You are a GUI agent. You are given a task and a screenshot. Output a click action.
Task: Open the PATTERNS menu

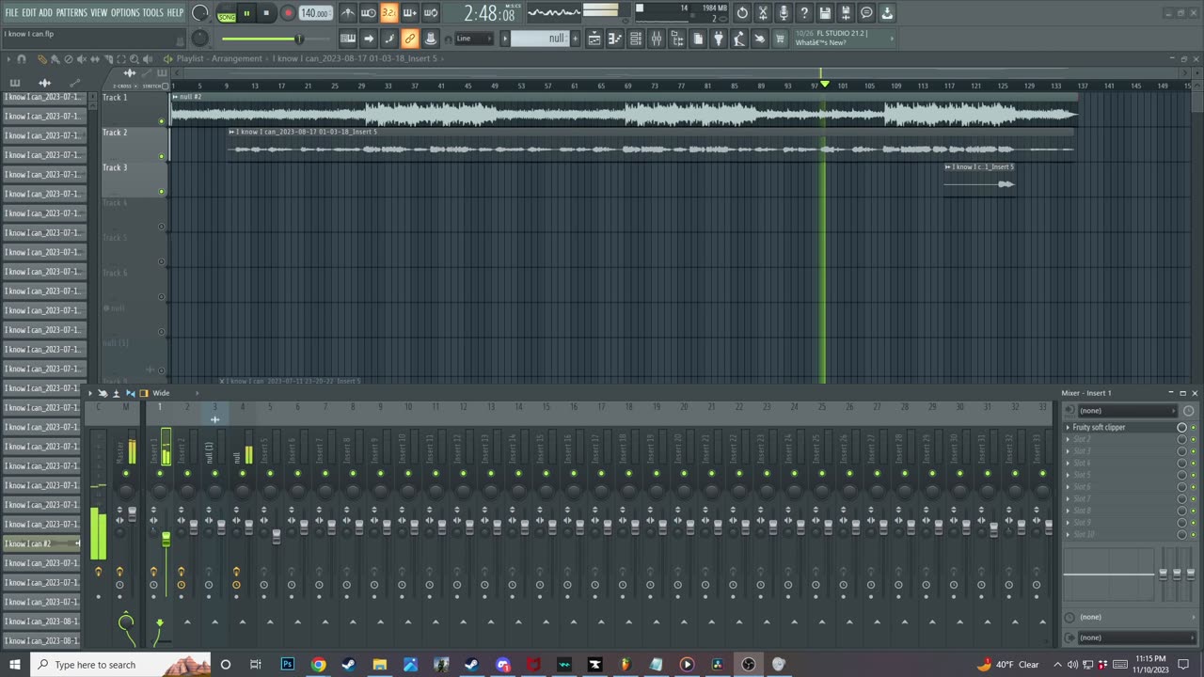pyautogui.click(x=71, y=12)
